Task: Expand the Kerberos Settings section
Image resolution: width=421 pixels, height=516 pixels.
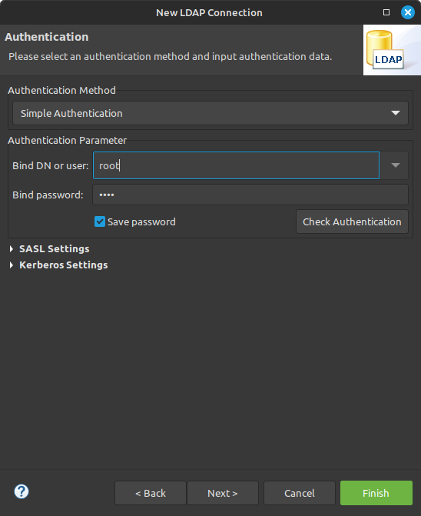Action: pos(64,265)
